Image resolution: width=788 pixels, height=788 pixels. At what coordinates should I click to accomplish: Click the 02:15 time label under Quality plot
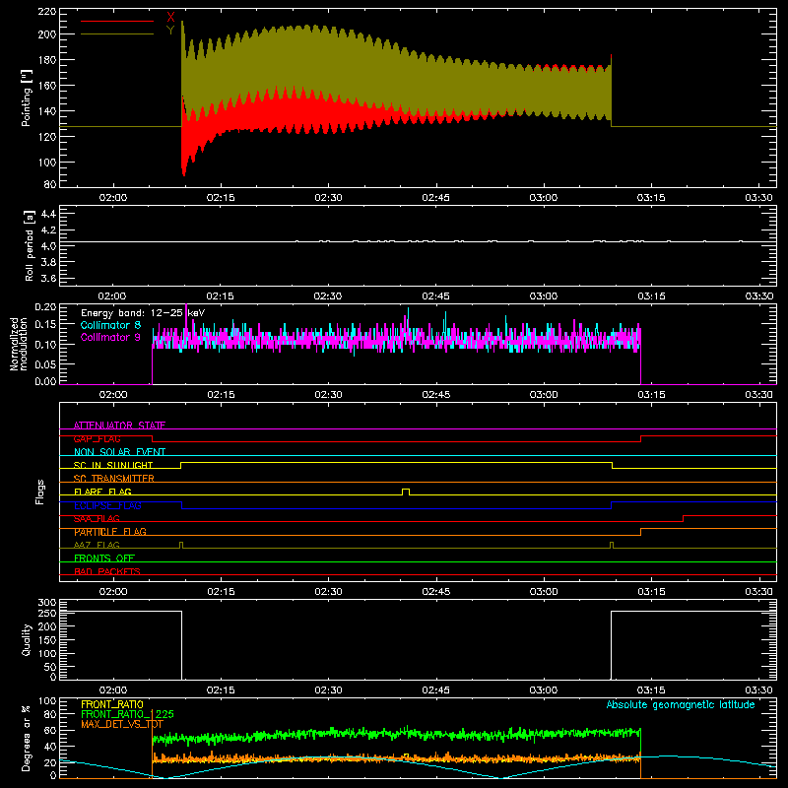[x=221, y=690]
